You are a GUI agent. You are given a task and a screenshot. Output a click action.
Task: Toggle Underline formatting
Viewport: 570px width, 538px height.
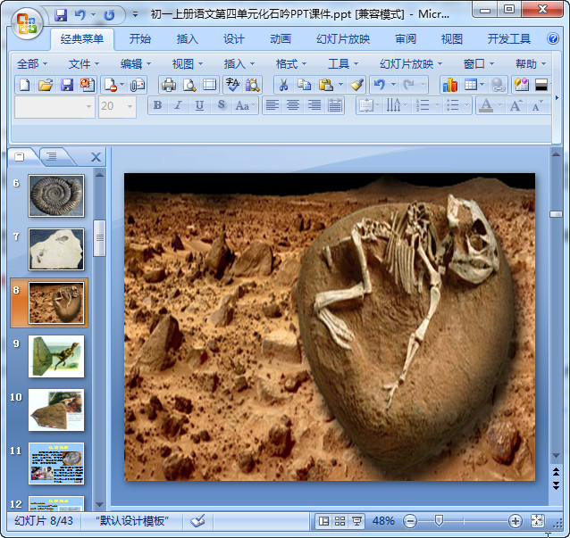point(198,105)
